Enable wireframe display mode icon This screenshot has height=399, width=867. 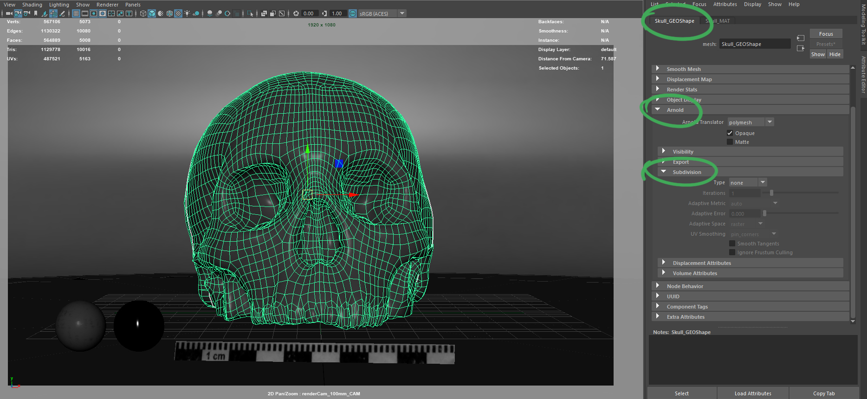coord(143,13)
